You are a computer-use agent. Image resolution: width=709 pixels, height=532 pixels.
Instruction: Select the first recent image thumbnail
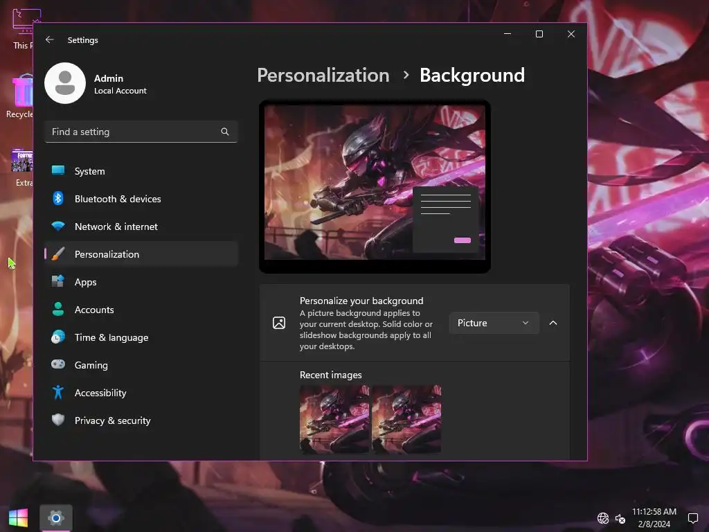(x=334, y=419)
